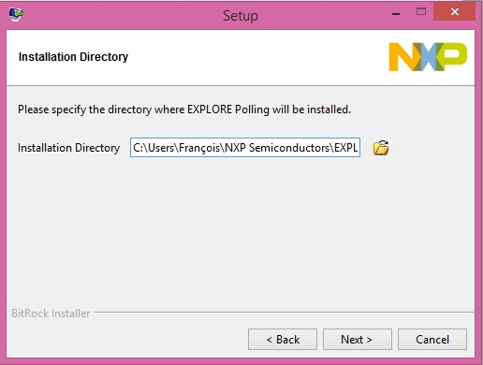Screen dimensions: 483x365
Task: Click the white header banner area
Action: [x=241, y=57]
